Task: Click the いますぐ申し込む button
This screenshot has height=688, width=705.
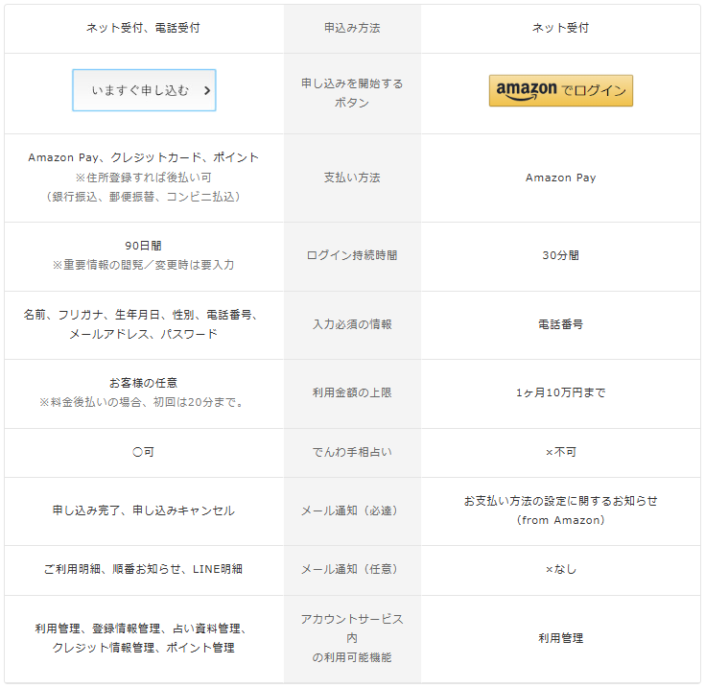Action: (x=144, y=90)
